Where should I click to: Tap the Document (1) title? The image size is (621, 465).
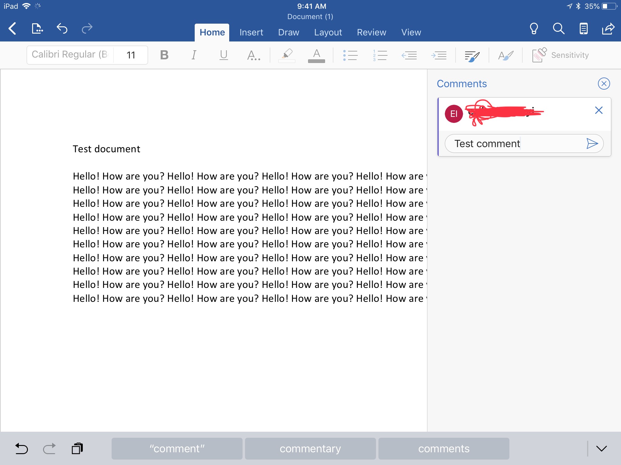(310, 16)
